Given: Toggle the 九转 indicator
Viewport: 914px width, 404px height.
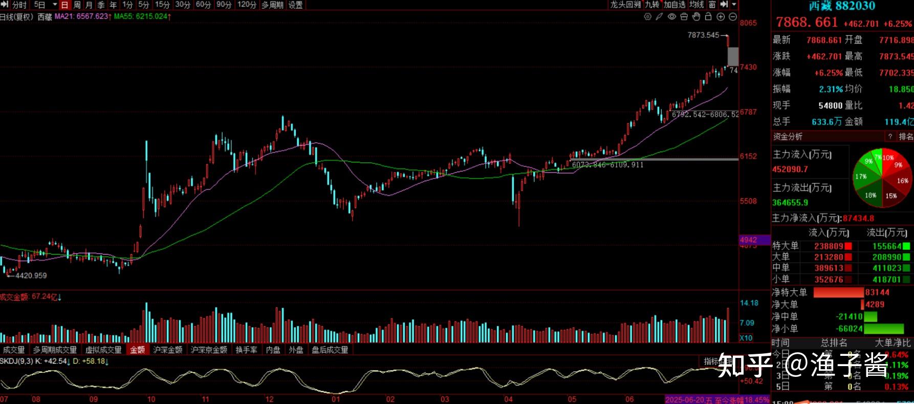Looking at the screenshot, I should pos(651,5).
